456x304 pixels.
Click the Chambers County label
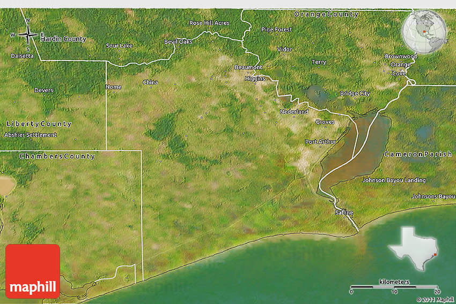(57, 156)
